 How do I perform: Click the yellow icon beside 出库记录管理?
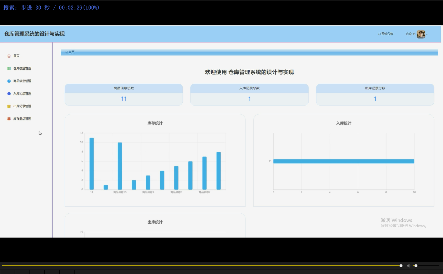(9, 106)
